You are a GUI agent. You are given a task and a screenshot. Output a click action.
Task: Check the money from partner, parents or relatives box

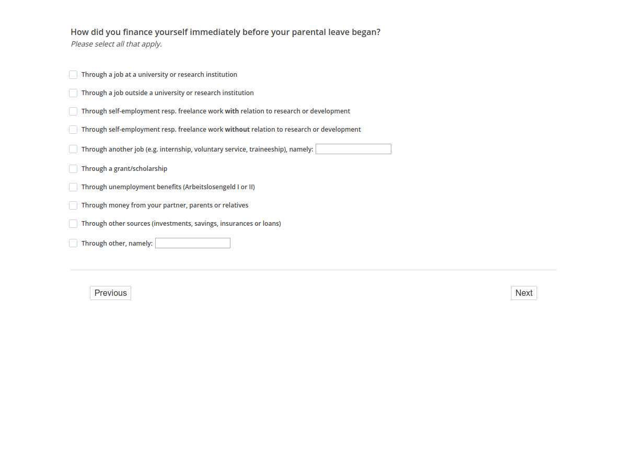pos(73,205)
